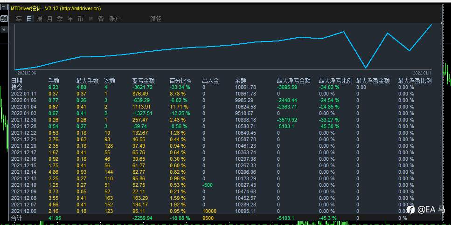Open the 季 quarterly tab
This screenshot has height=225, width=451.
coord(60,19)
